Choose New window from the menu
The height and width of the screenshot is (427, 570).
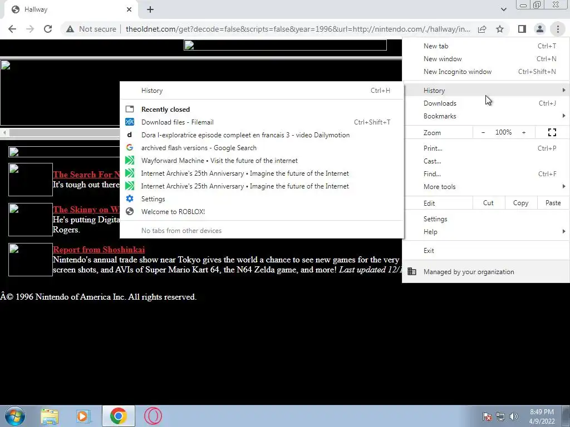(x=485, y=59)
